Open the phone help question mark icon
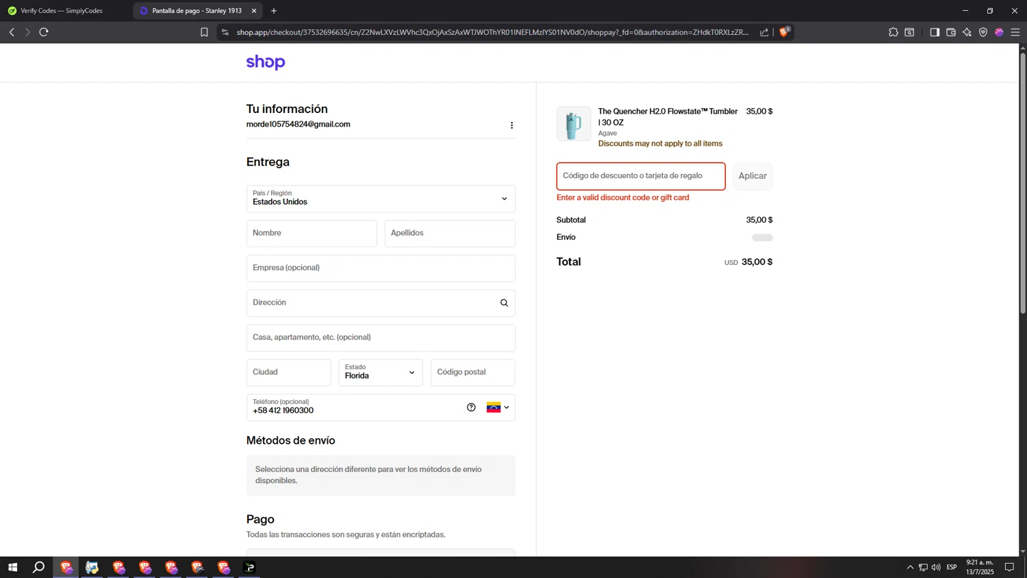Screen dimensions: 1027x578 (471, 407)
